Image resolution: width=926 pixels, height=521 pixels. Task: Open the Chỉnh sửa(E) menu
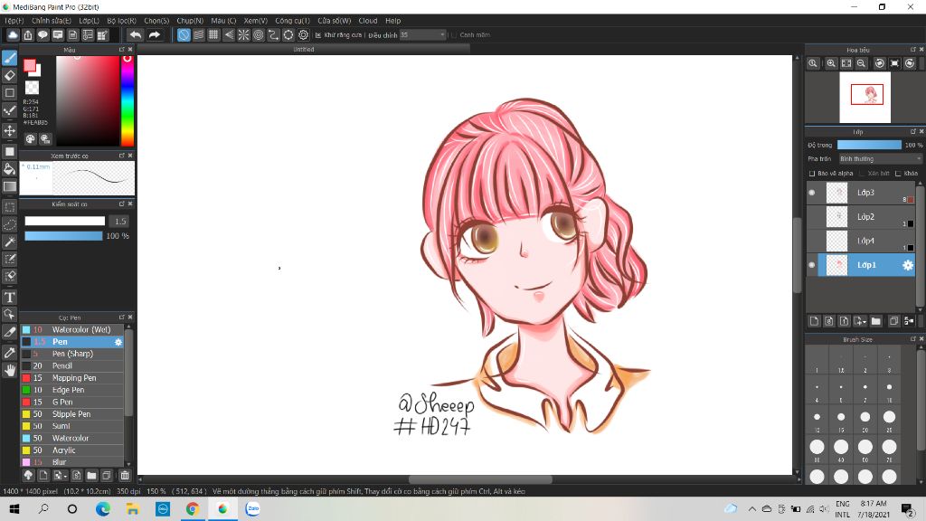pos(52,21)
